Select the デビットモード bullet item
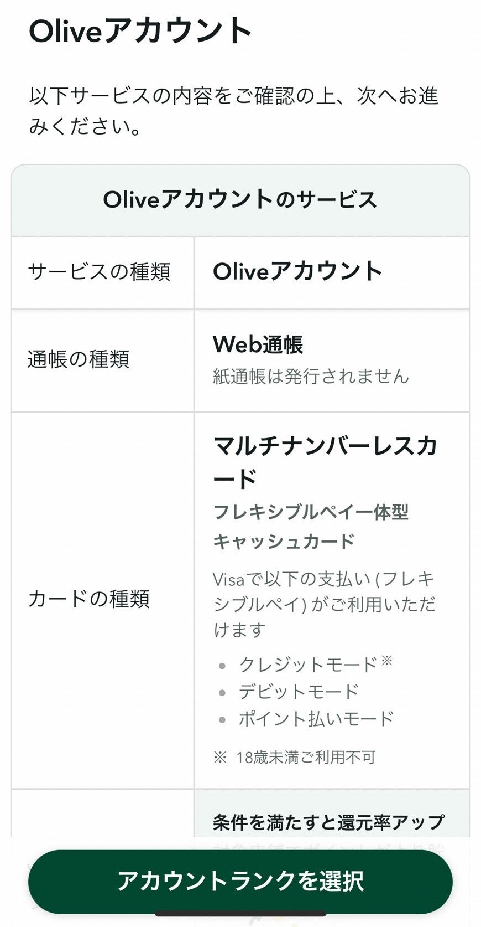This screenshot has height=927, width=481. tap(299, 691)
